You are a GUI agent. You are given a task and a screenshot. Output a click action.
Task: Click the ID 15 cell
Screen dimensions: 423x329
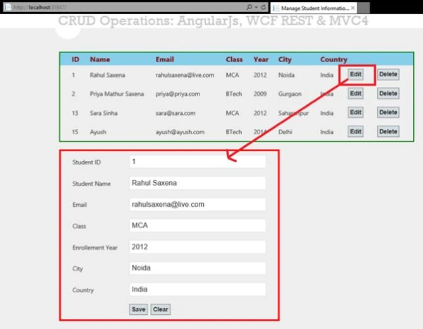[75, 132]
